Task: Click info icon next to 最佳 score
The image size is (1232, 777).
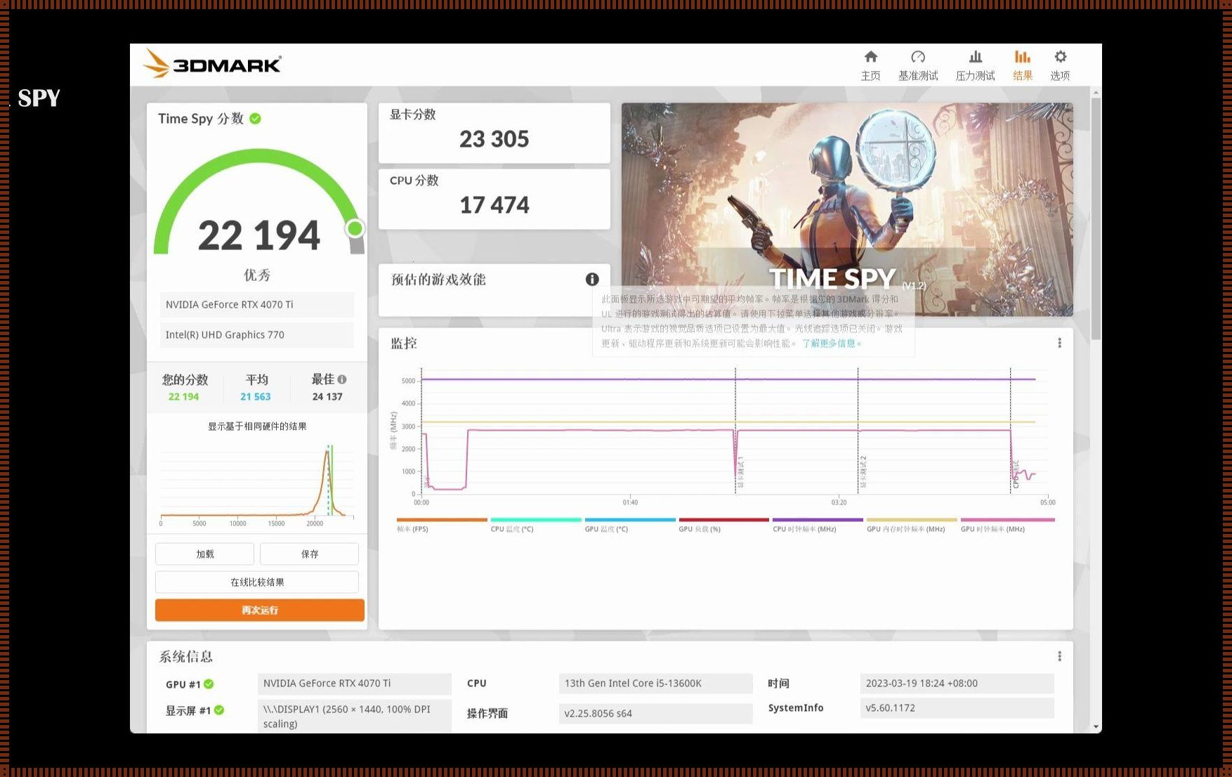Action: [x=342, y=379]
